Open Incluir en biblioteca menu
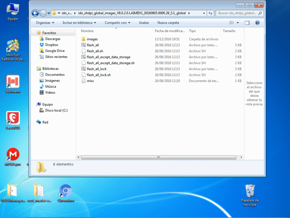Image resolution: width=290 pixels, height=218 pixels. pyautogui.click(x=79, y=23)
